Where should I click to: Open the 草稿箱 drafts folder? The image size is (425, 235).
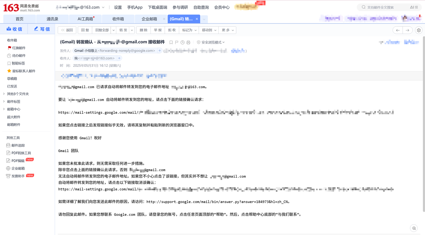click(x=12, y=79)
